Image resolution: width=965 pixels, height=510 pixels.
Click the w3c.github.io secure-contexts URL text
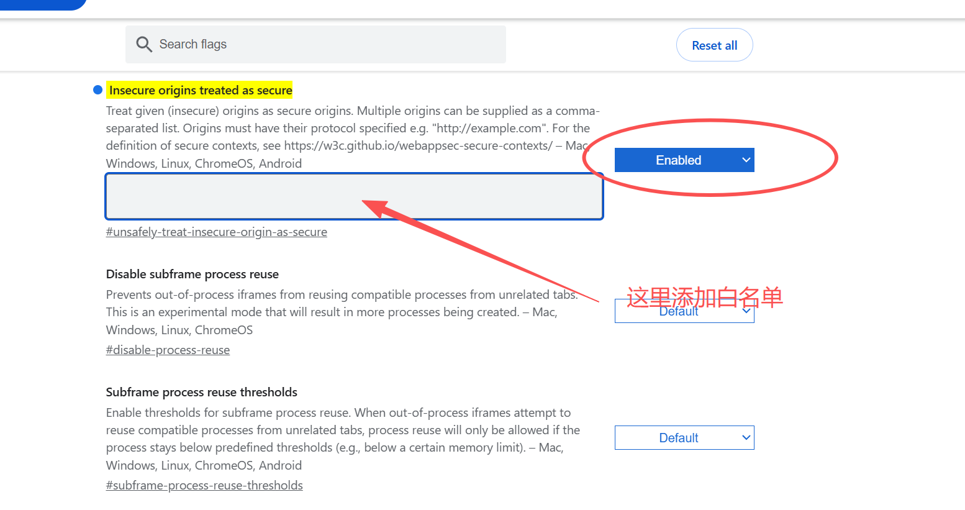(x=418, y=146)
